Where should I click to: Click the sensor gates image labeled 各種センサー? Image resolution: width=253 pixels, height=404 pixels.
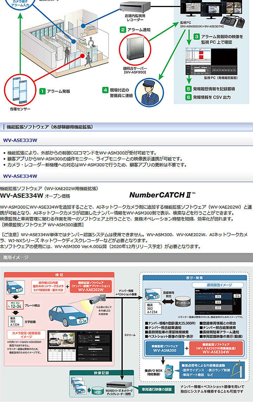[x=20, y=90]
